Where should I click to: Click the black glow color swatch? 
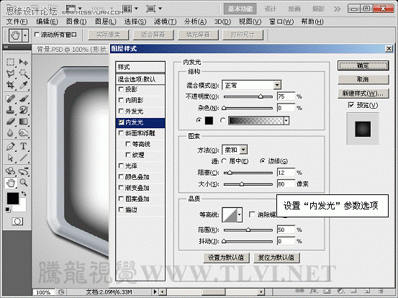click(x=209, y=121)
